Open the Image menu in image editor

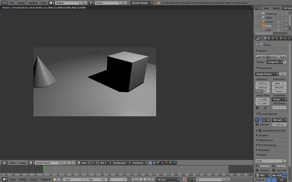tap(22, 163)
